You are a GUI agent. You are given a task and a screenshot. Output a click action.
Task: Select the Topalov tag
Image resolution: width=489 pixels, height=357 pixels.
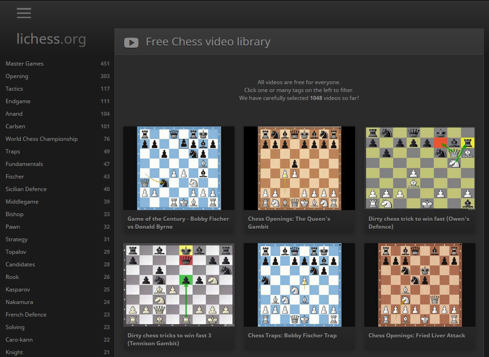[x=57, y=251]
